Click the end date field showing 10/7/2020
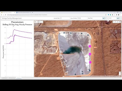Image resolution: width=122 pixels, height=91 pixels. click(x=112, y=18)
